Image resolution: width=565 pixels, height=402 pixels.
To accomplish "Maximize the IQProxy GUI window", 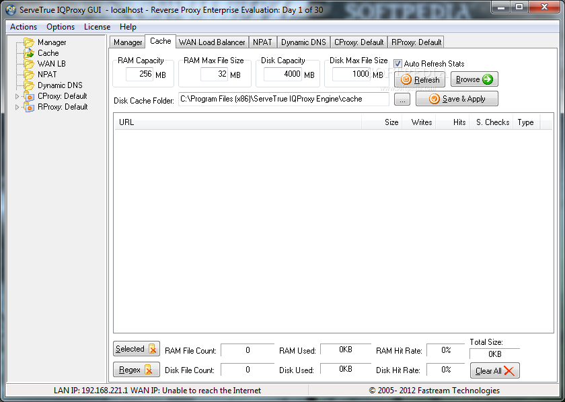I will (x=519, y=7).
